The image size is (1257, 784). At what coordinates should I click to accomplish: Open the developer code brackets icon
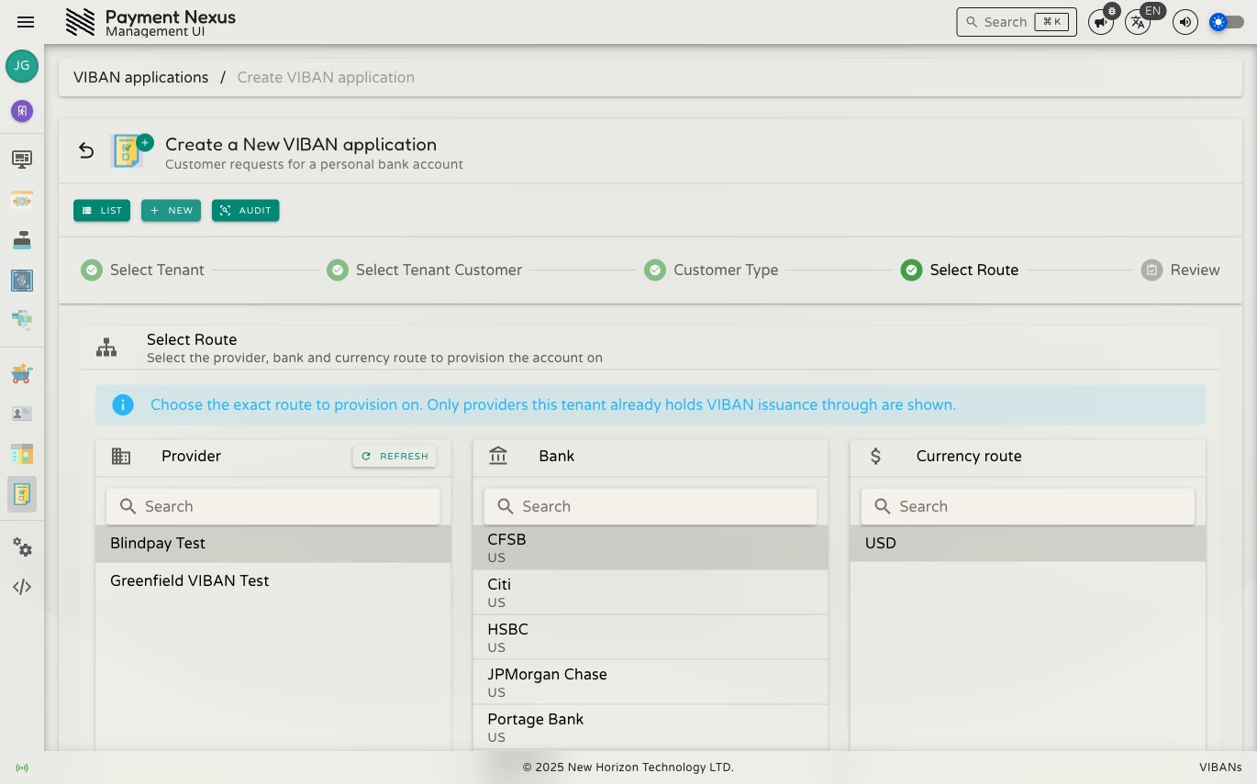22,587
